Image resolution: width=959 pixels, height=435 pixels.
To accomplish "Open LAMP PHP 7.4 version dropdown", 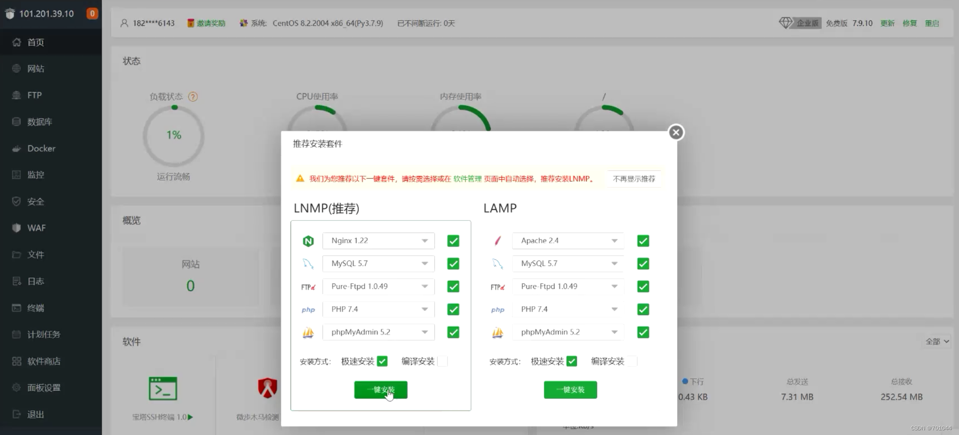I will click(x=568, y=309).
